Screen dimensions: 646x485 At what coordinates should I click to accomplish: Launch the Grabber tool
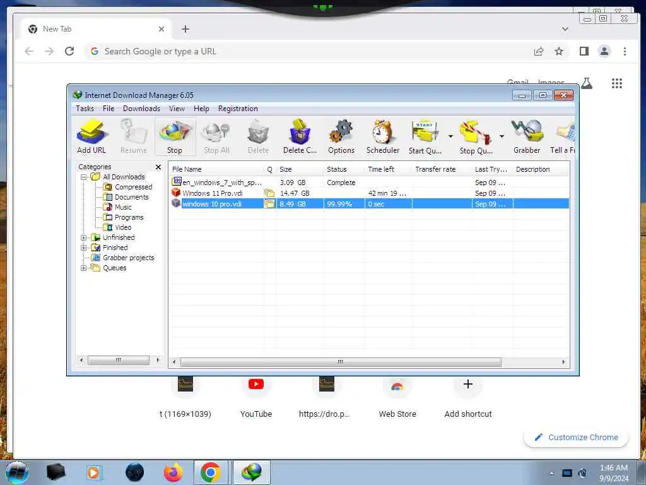coord(527,136)
